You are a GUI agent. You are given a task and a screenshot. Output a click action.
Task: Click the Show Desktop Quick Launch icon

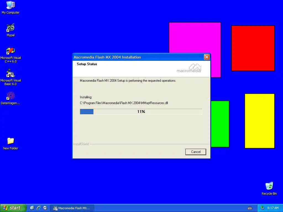pyautogui.click(x=32, y=208)
